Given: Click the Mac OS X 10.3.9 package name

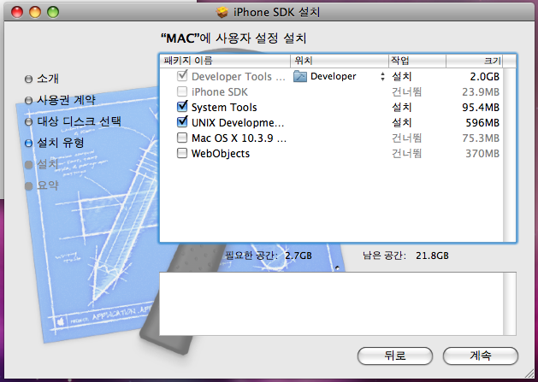Looking at the screenshot, I should pos(239,138).
